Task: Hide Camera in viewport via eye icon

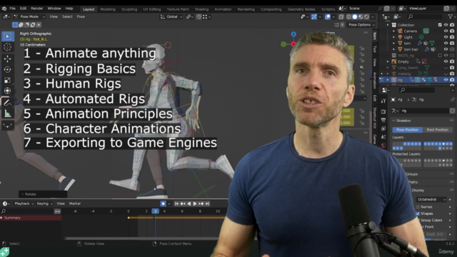Action: coord(446,31)
